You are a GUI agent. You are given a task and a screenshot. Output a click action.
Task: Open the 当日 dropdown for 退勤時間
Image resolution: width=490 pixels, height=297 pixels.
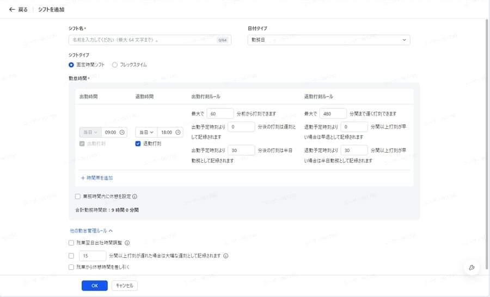click(x=146, y=132)
